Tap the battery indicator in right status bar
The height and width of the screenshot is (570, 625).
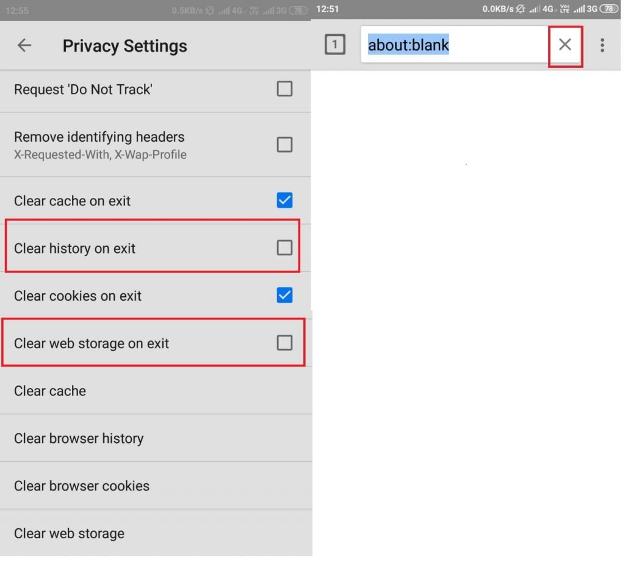click(x=609, y=9)
